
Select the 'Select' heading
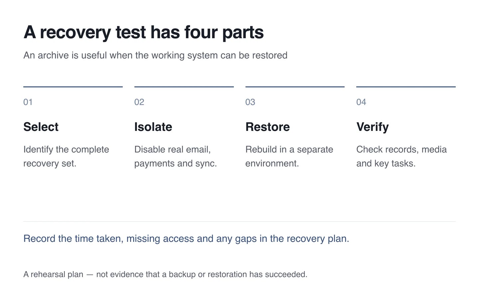coord(41,127)
